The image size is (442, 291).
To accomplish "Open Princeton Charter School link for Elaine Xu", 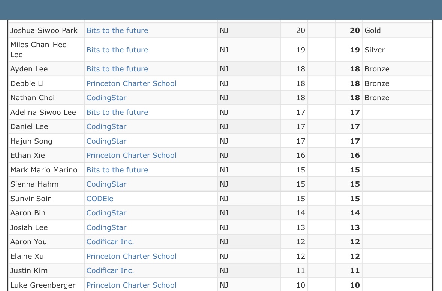I will [x=131, y=256].
